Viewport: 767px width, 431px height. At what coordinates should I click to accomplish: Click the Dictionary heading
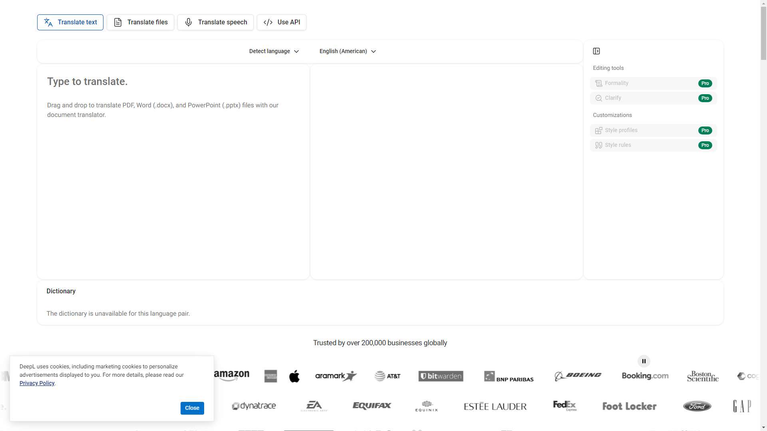61,291
